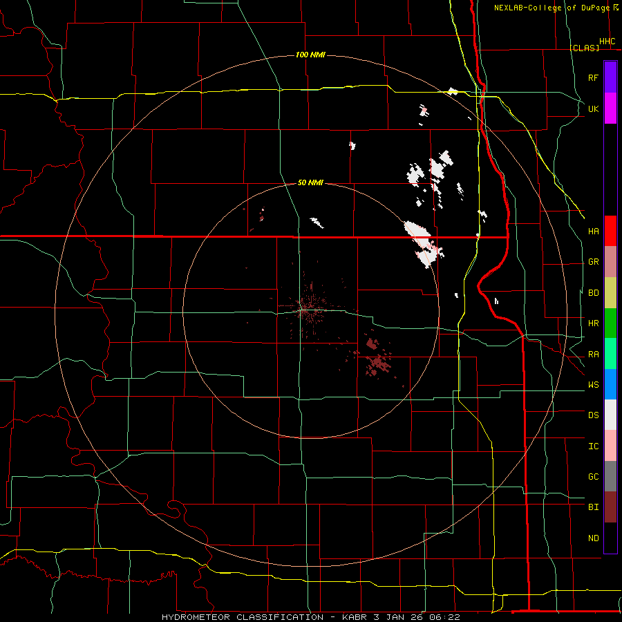Click the salmon GR legend color swatch
The width and height of the screenshot is (622, 622).
[610, 262]
